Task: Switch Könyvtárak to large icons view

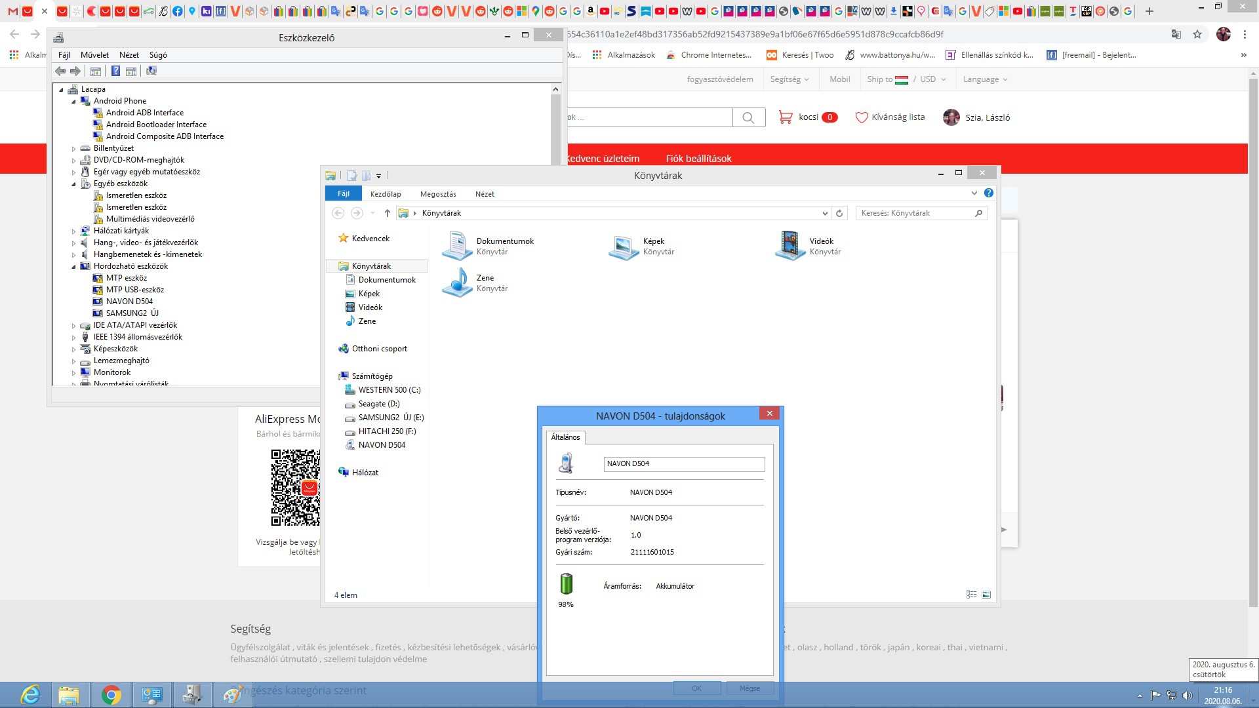Action: [986, 595]
